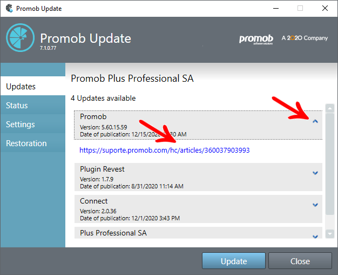Expand the Plugin Revest update details
This screenshot has height=275, width=338.
coord(315,173)
